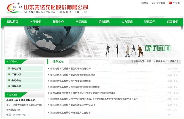The image size is (184, 119).
Task: Click the CYNDA company logo
Action: [14, 8]
